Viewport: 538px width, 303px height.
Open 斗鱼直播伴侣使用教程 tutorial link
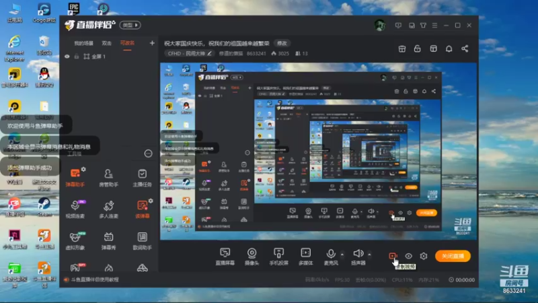[95, 279]
